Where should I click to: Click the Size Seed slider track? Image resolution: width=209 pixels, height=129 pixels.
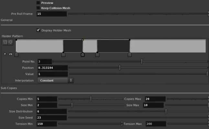tap(138, 117)
